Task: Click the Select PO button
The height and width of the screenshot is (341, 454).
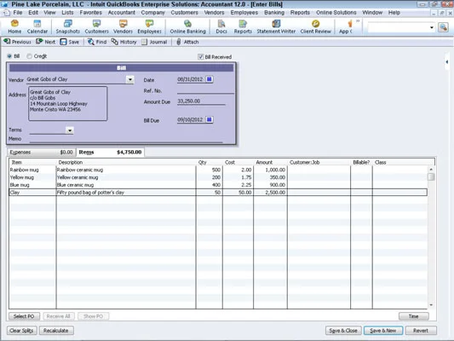Action: 24,316
